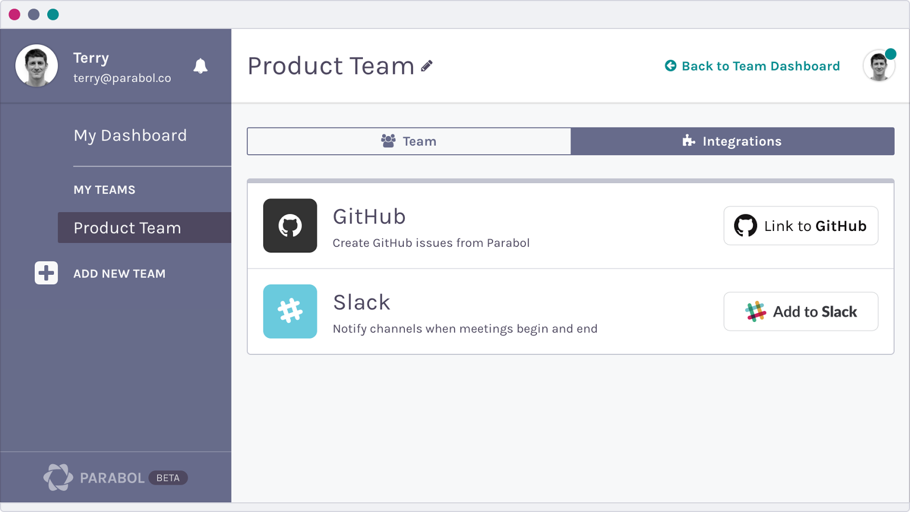Click Terry's profile avatar in the sidebar
The height and width of the screenshot is (512, 910).
(x=37, y=65)
